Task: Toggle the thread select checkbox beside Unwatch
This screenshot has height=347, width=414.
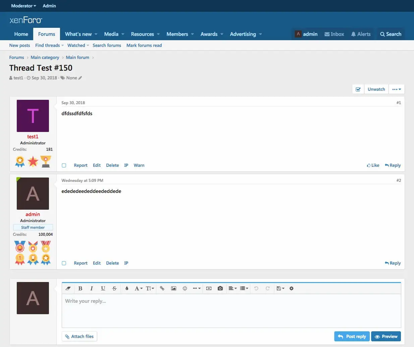Action: 358,89
